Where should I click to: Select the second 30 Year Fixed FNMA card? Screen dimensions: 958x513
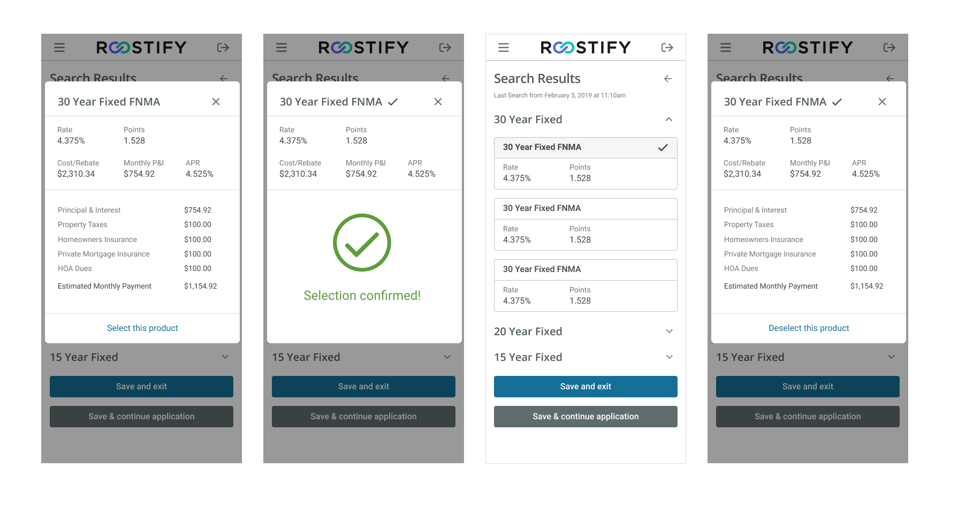(x=586, y=224)
